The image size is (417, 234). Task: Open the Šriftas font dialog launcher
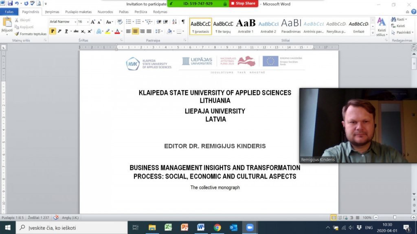pyautogui.click(x=121, y=40)
